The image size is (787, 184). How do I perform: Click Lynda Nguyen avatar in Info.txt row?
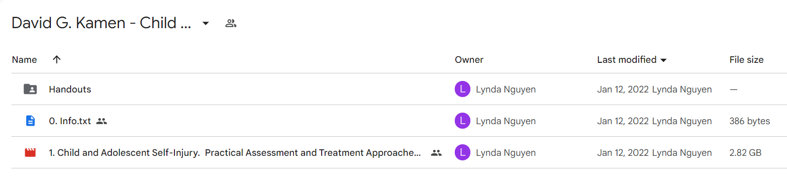pos(462,121)
